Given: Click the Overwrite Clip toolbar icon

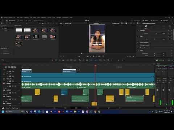Looking at the screenshot, I should (71, 60).
